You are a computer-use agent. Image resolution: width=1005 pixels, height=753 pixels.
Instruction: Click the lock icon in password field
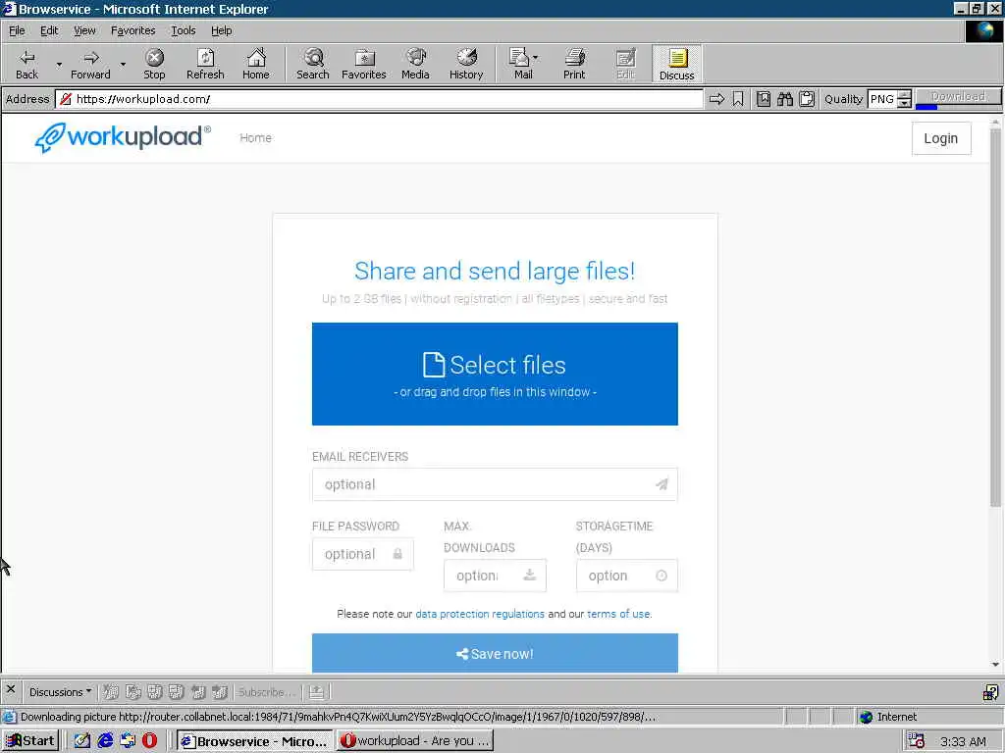[x=397, y=554]
